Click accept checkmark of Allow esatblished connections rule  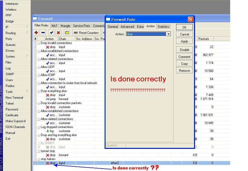47,55
